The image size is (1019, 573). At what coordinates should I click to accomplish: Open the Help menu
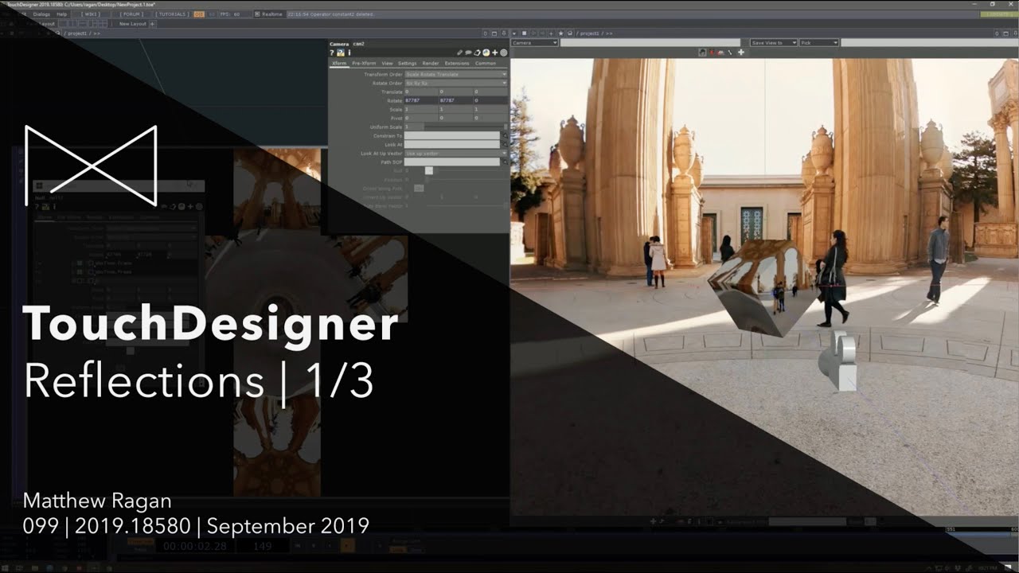point(61,14)
